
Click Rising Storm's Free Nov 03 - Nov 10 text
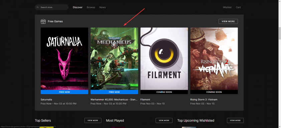pos(202,103)
